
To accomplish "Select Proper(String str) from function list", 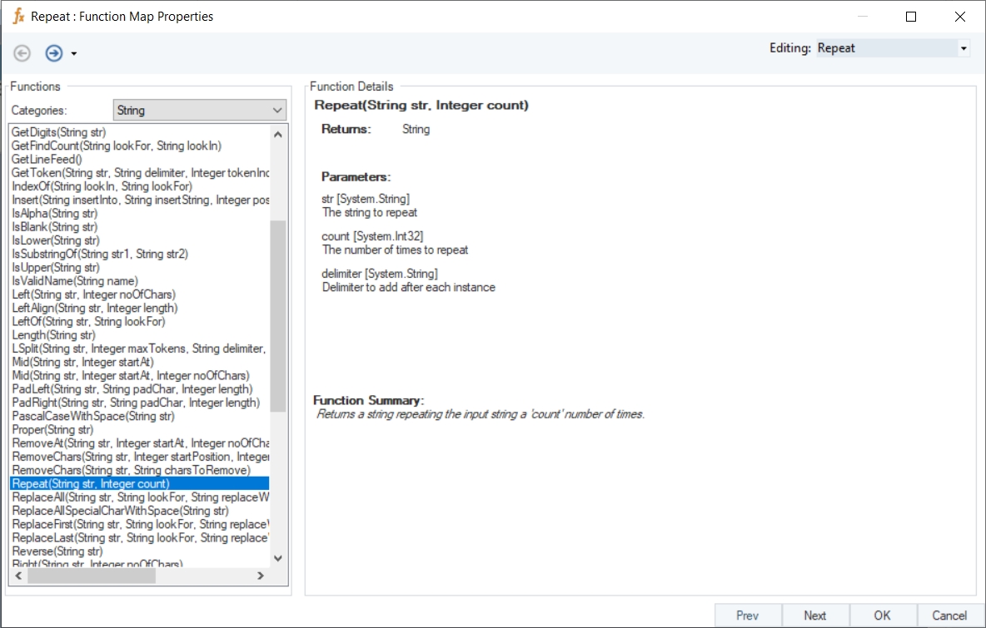I will (52, 429).
